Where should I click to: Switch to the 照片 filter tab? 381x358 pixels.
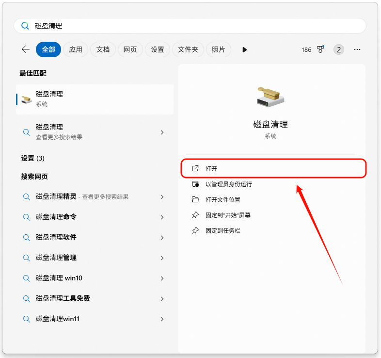218,49
